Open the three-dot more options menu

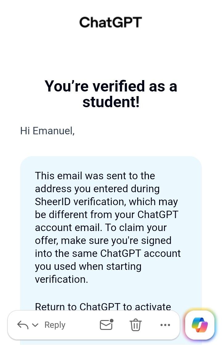[165, 325]
